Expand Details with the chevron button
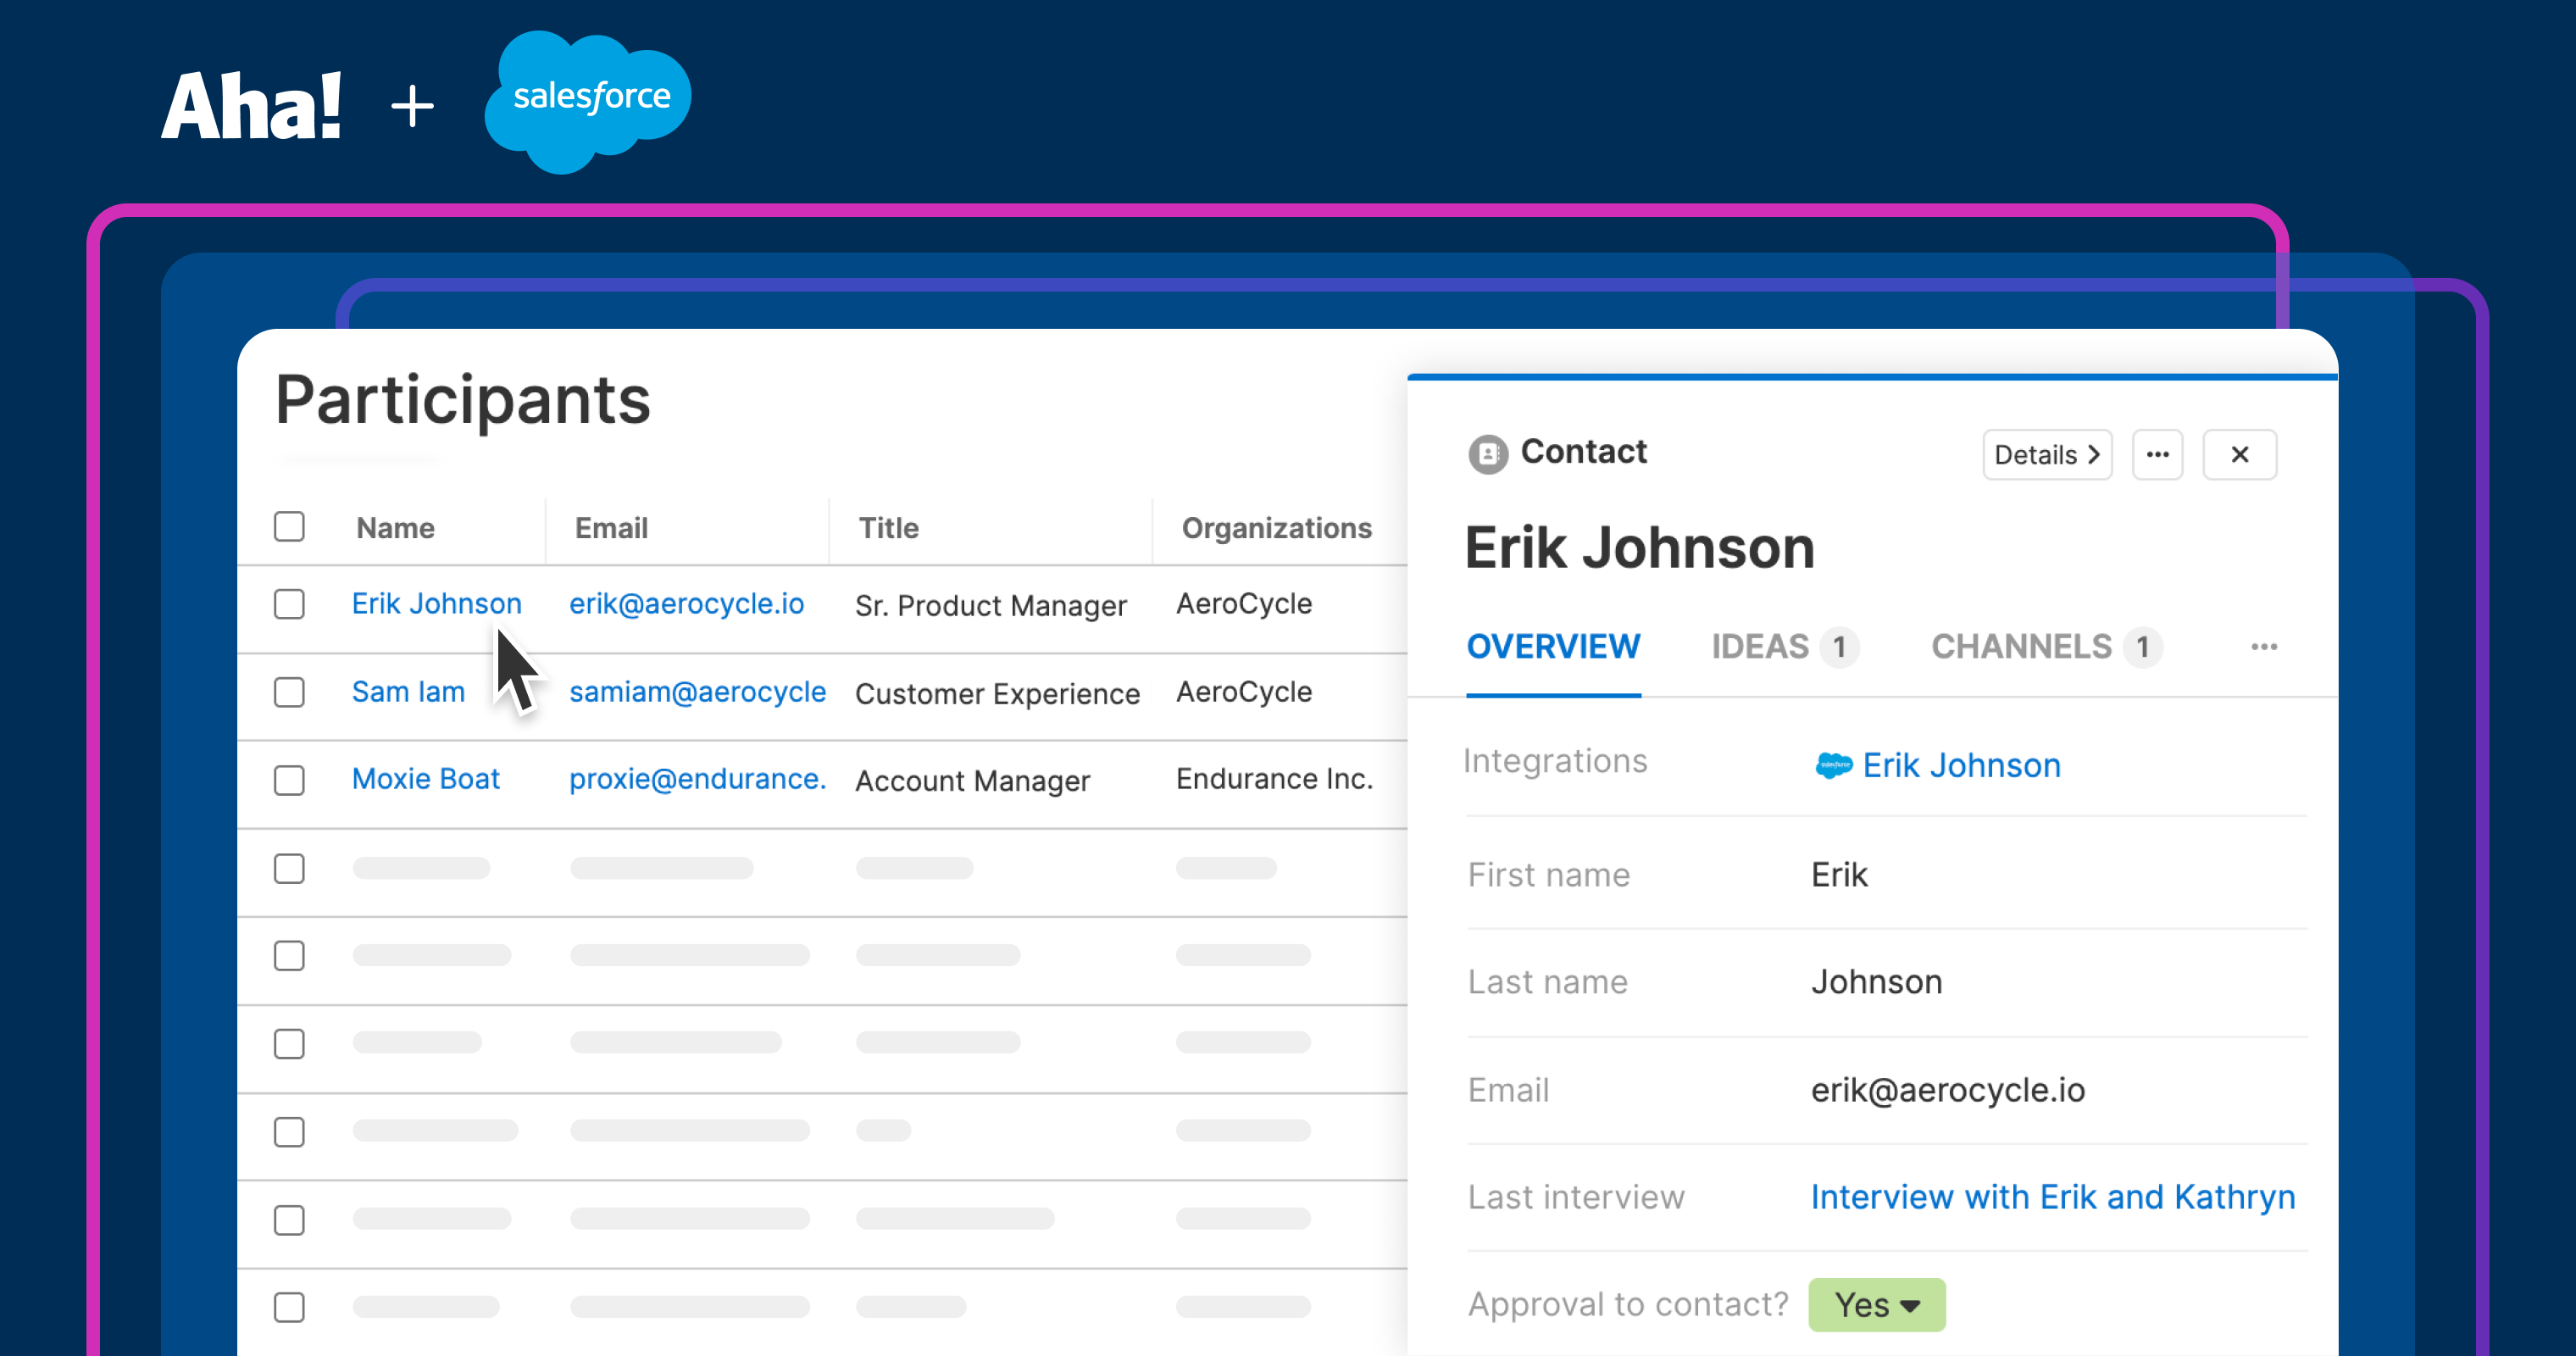This screenshot has width=2576, height=1356. tap(2046, 455)
